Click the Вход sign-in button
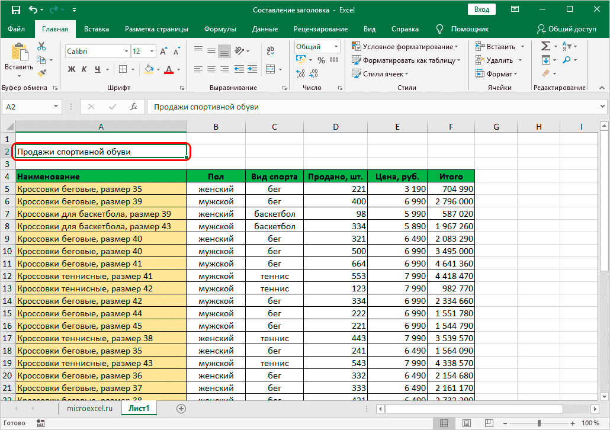This screenshot has height=430, width=610. (481, 9)
